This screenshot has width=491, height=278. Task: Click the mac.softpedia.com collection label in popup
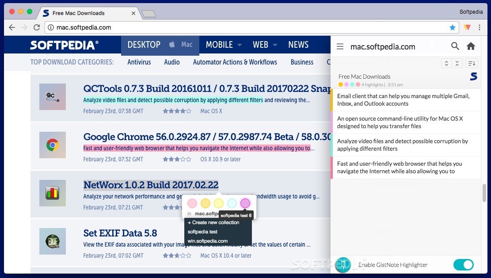point(206,213)
